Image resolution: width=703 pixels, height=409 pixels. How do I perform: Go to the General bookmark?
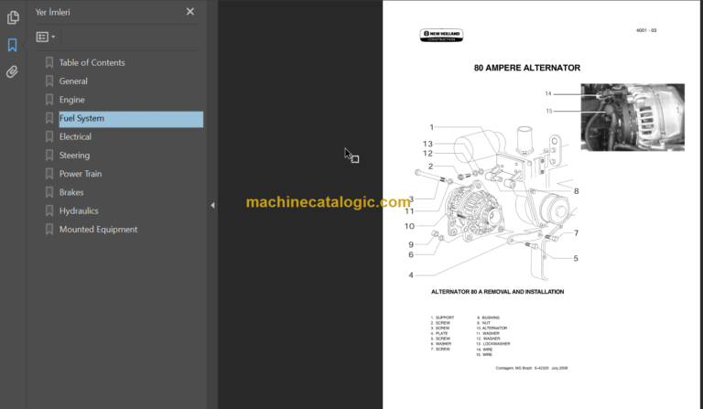pyautogui.click(x=73, y=81)
